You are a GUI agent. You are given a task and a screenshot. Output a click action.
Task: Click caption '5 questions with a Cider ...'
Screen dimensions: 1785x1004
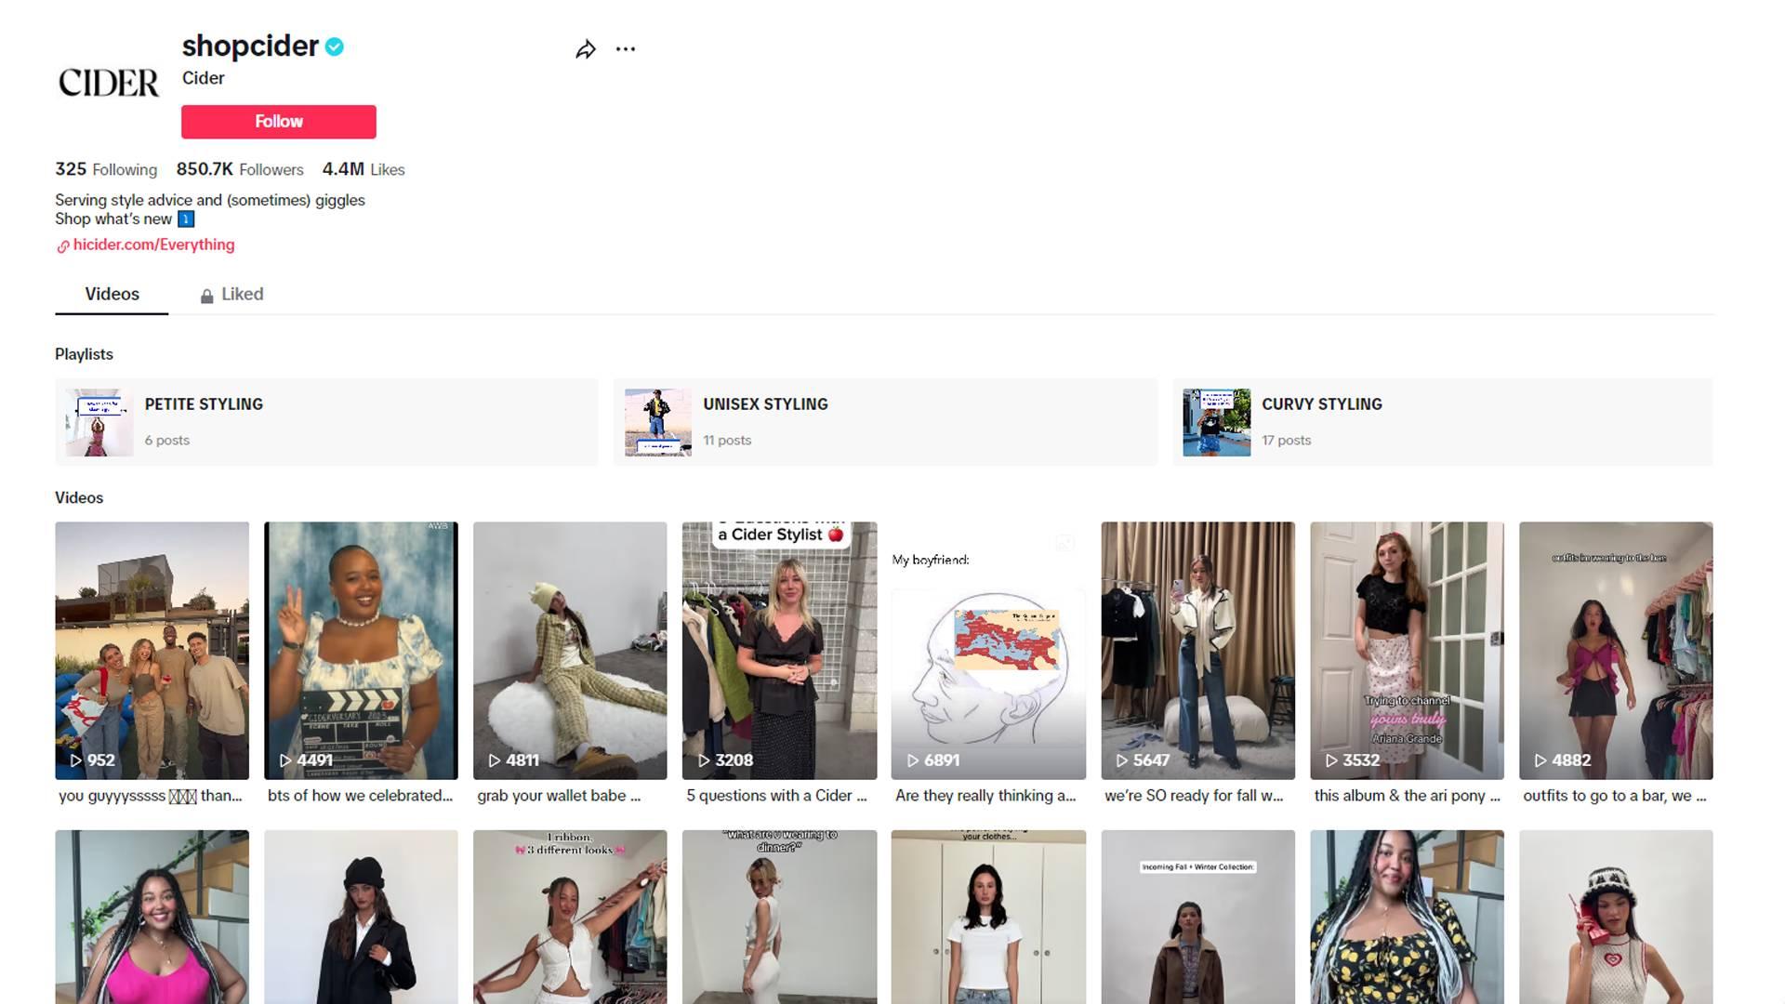click(x=776, y=796)
